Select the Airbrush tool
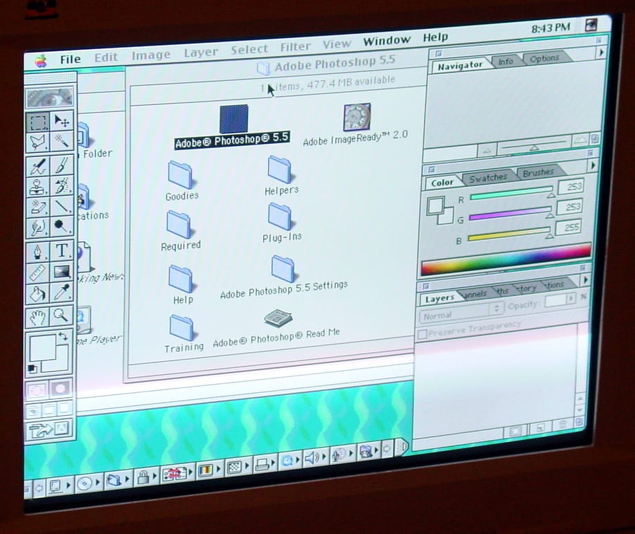This screenshot has width=635, height=534. click(x=37, y=167)
